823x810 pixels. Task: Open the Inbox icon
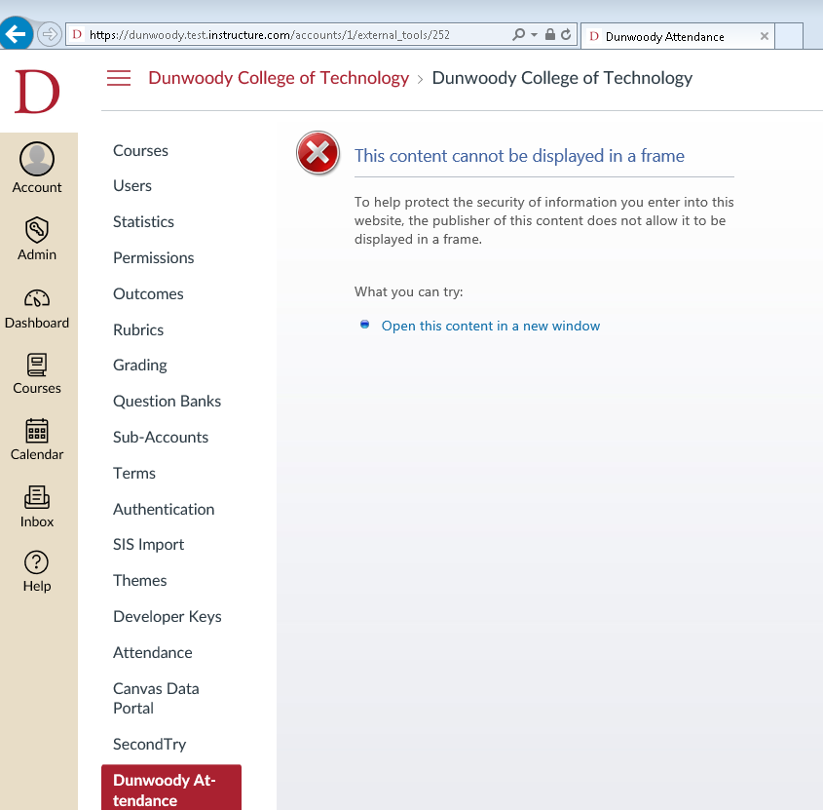click(37, 497)
